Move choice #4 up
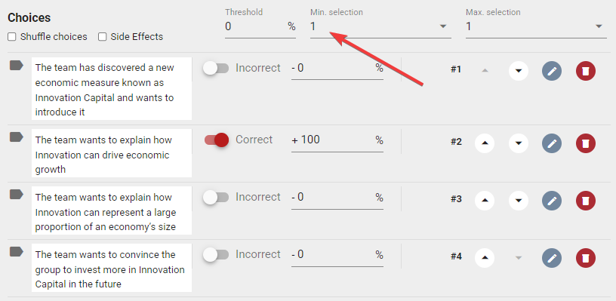This screenshot has width=616, height=301. coord(485,258)
